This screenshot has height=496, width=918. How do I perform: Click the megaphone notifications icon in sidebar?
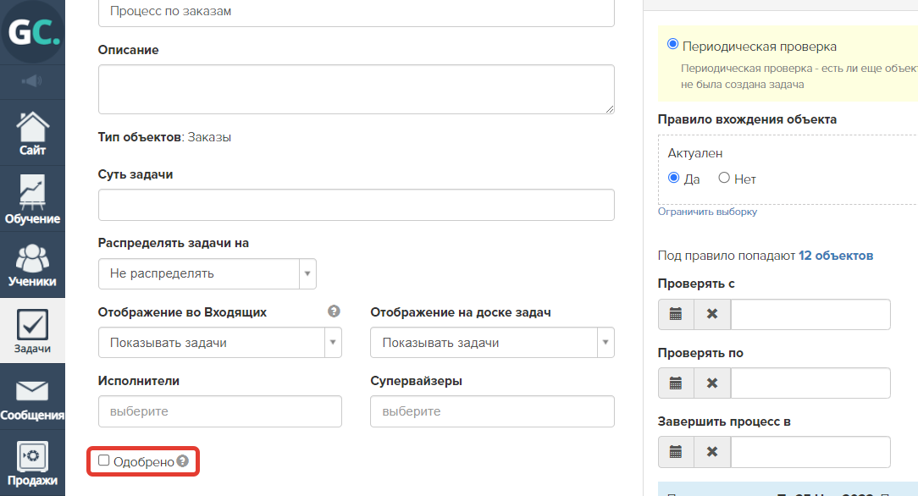pos(32,81)
